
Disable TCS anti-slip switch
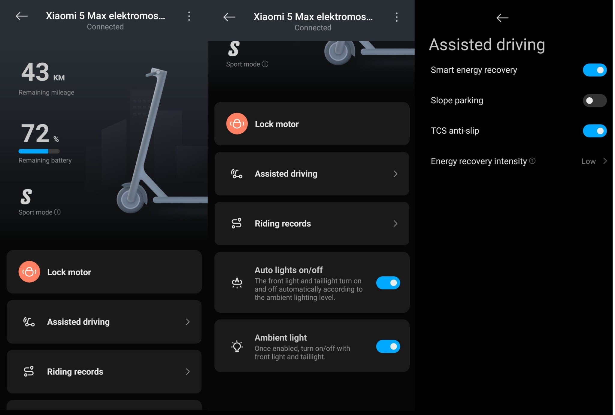click(595, 131)
